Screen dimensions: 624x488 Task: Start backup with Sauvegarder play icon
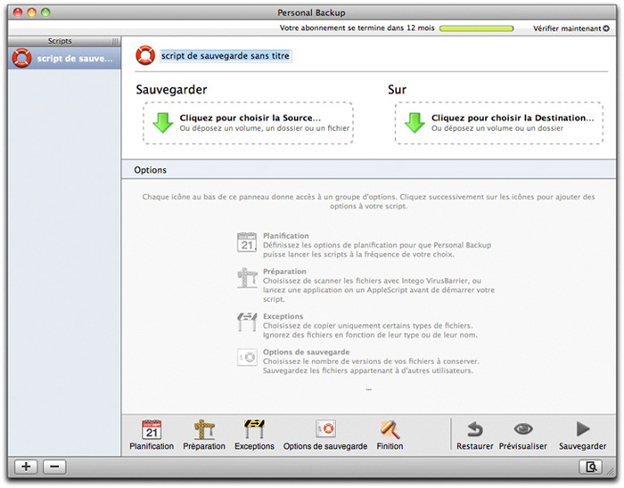583,429
